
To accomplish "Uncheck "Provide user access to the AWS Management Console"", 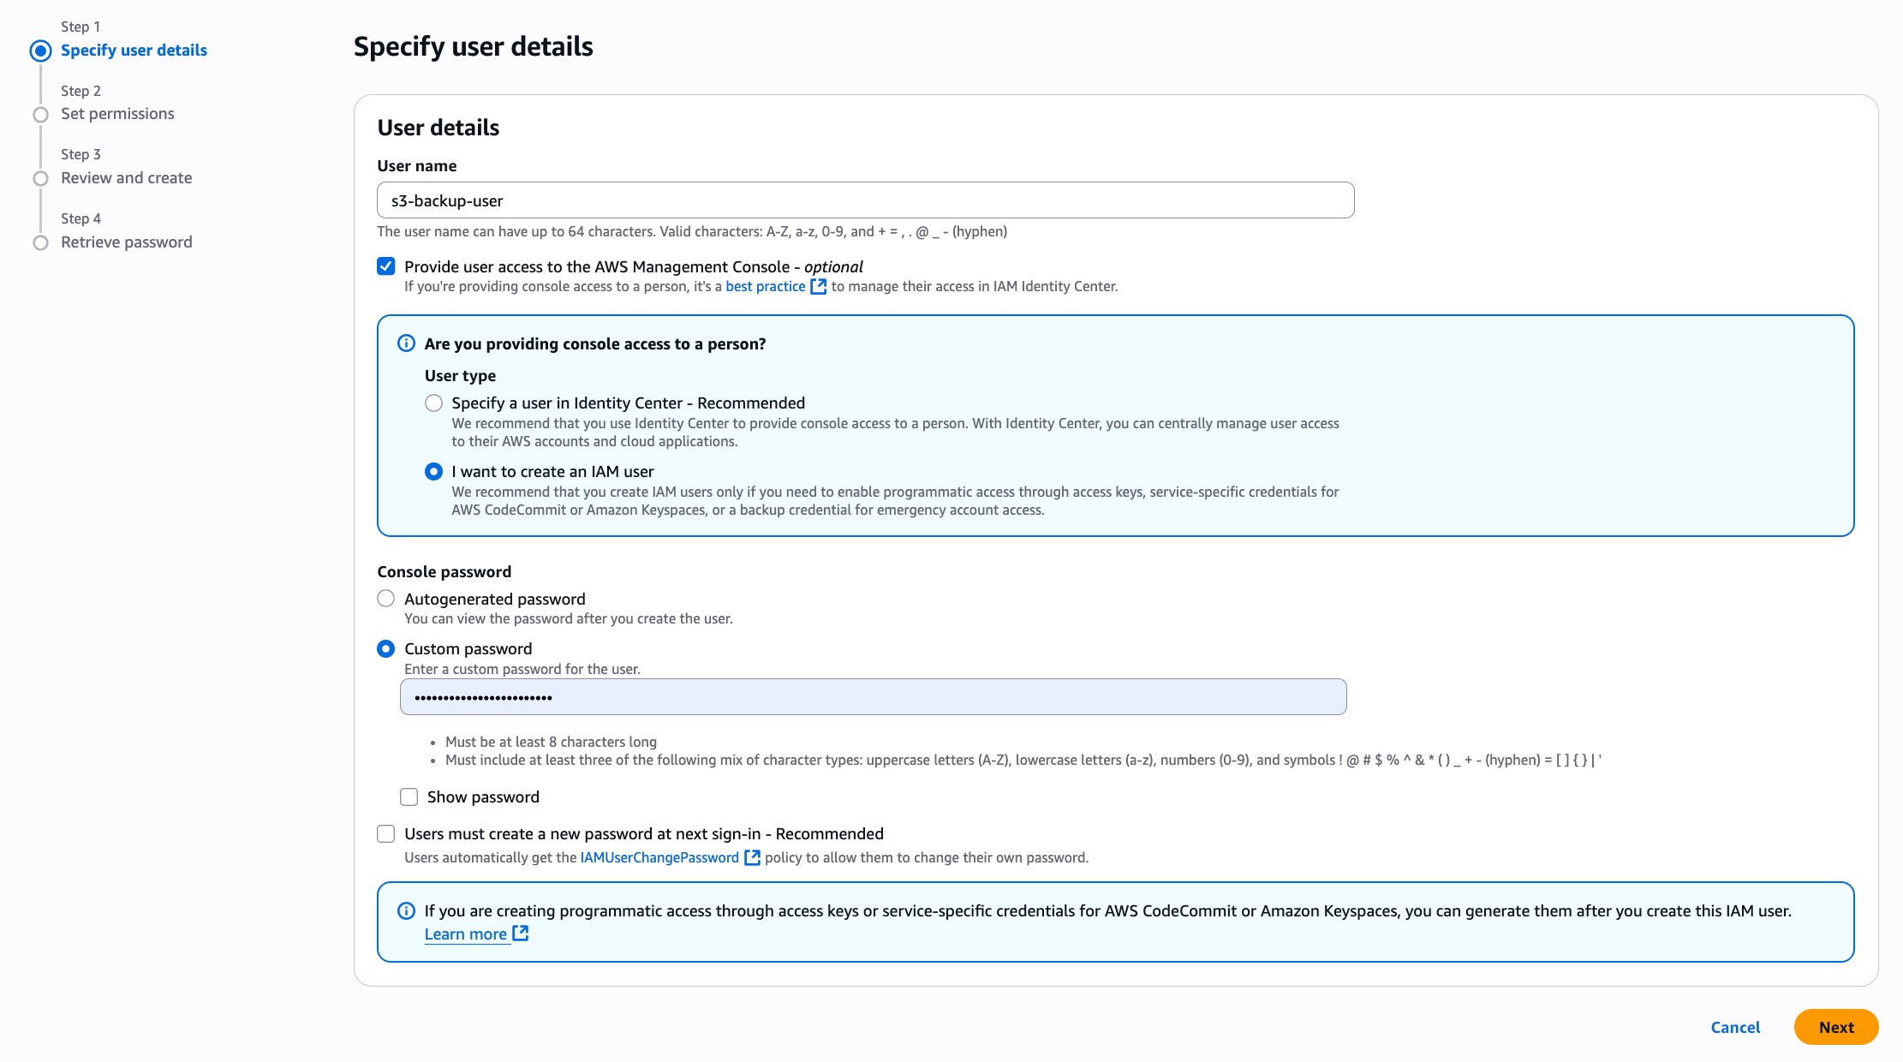I will pos(385,266).
